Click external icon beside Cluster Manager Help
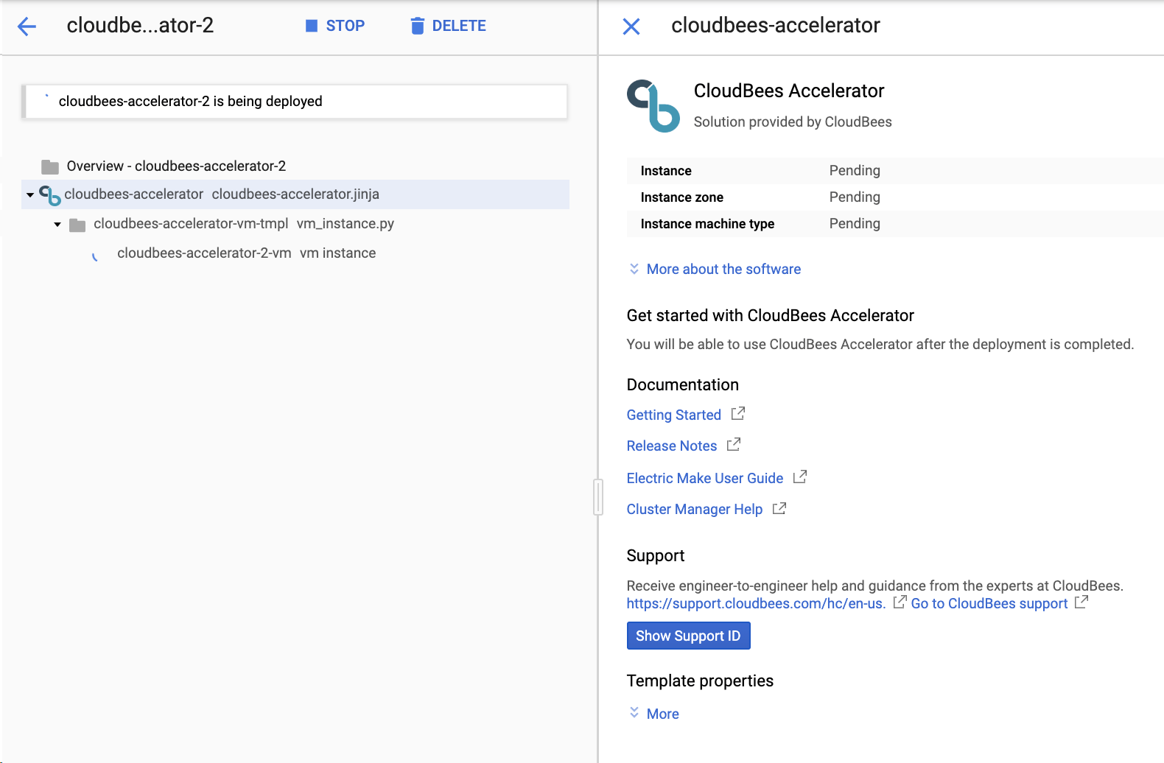The image size is (1164, 763). click(x=779, y=508)
